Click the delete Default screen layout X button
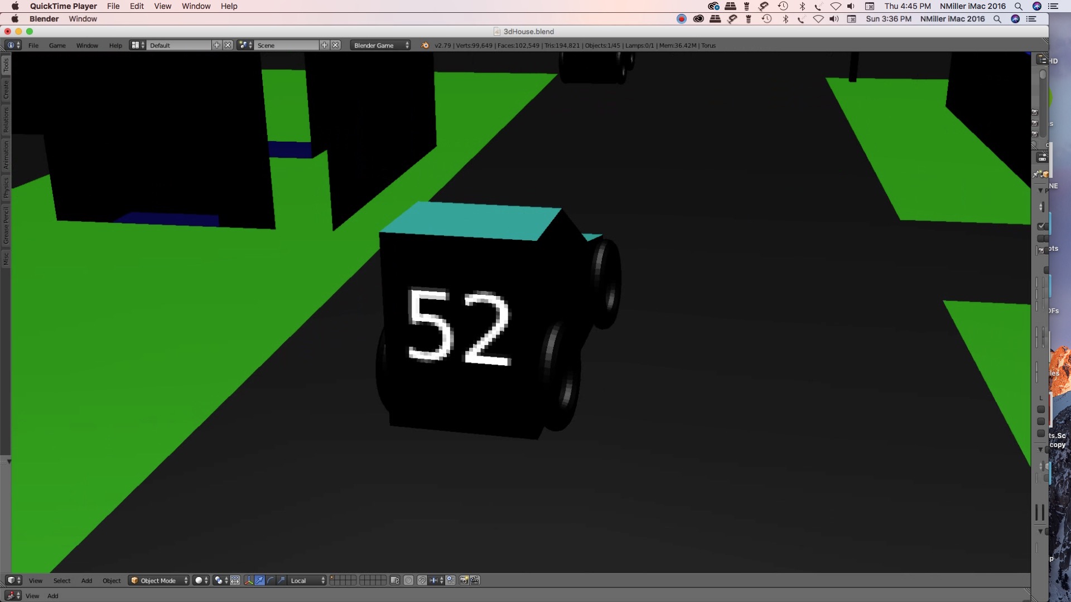This screenshot has width=1071, height=602. click(228, 45)
